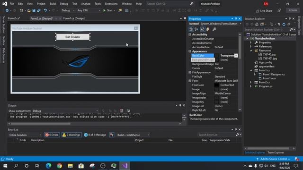303x170 pixels.
Task: Click the Save All toolbar icon
Action: (39, 10)
